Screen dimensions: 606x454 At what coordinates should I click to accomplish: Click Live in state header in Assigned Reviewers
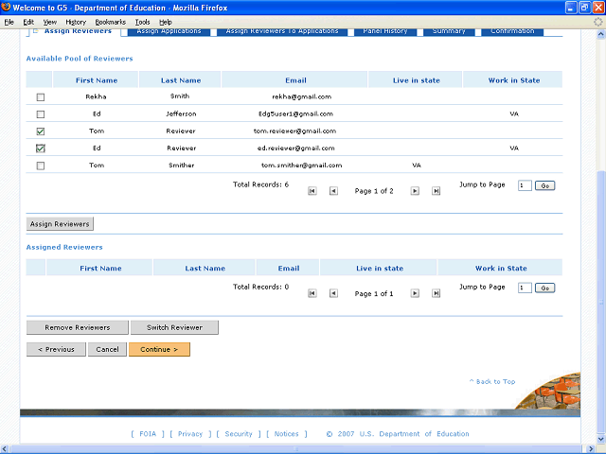[x=380, y=269]
